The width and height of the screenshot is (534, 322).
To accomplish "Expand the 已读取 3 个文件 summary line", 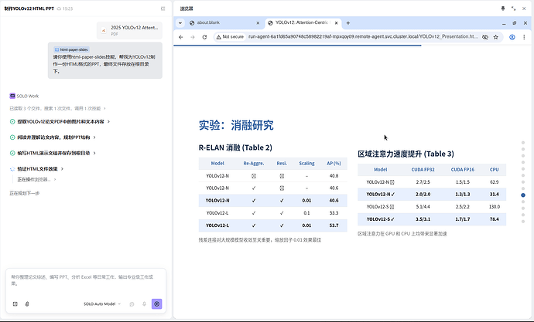I will [x=57, y=108].
